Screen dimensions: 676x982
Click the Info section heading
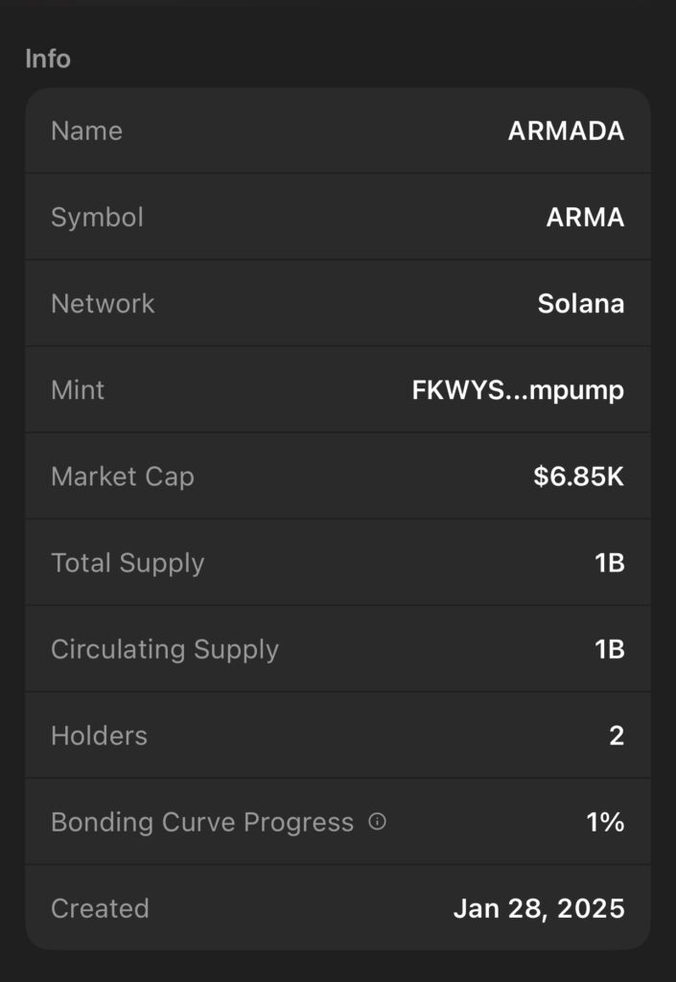click(x=48, y=58)
